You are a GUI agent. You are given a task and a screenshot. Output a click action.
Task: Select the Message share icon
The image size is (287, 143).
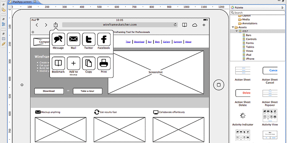(x=58, y=39)
